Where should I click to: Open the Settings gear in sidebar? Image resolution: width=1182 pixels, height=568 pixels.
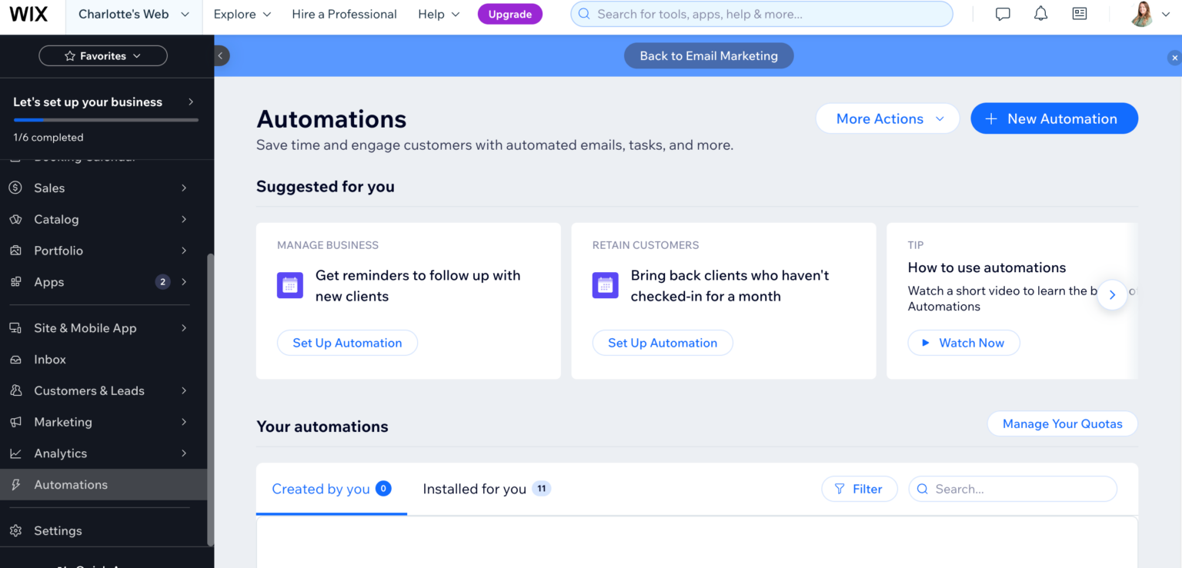pyautogui.click(x=15, y=530)
